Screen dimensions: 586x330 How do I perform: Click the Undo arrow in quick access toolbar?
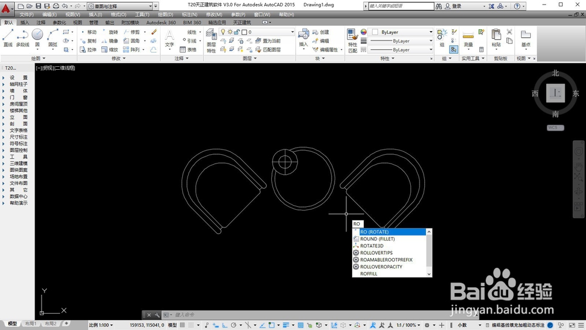click(x=64, y=6)
